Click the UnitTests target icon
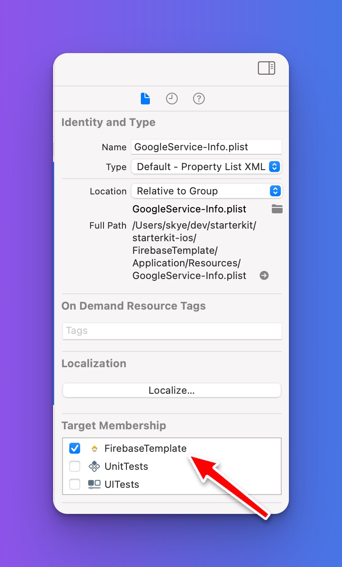Viewport: 342px width, 567px height. tap(94, 467)
